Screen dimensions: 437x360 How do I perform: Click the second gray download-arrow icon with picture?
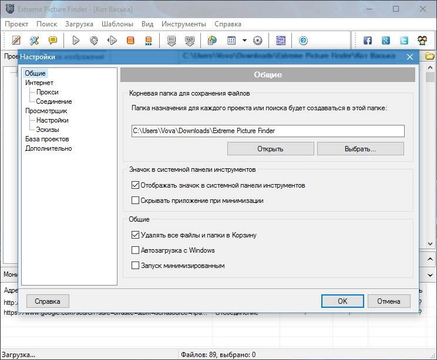point(190,40)
